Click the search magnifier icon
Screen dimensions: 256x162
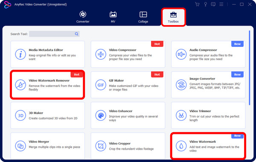click(x=76, y=34)
